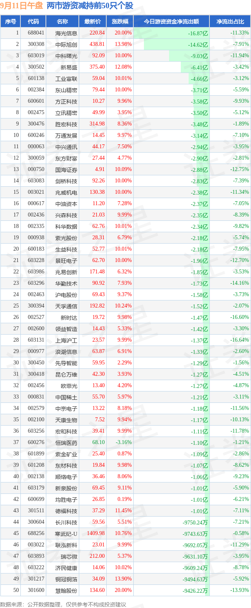
Task: Click stock name 慧翰股份
Action: (x=67, y=591)
